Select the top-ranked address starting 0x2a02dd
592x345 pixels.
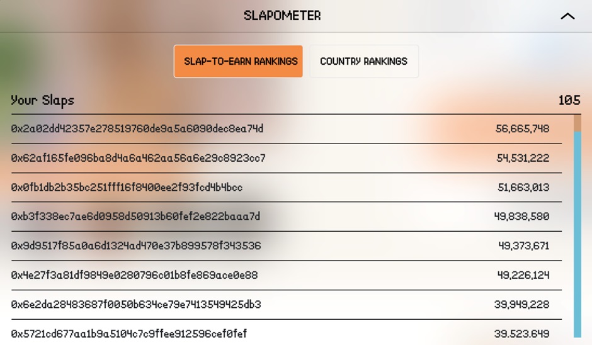click(x=137, y=128)
